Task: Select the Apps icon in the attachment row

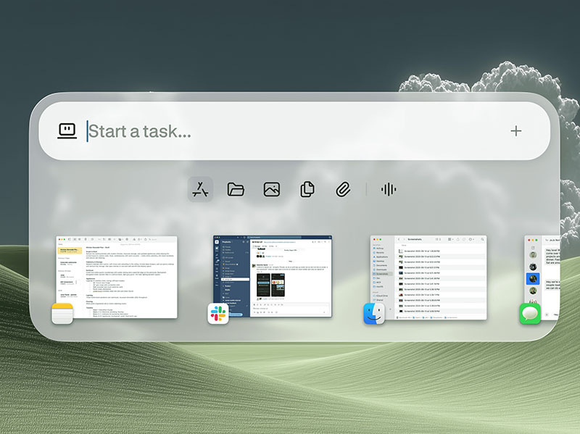Action: (x=200, y=189)
